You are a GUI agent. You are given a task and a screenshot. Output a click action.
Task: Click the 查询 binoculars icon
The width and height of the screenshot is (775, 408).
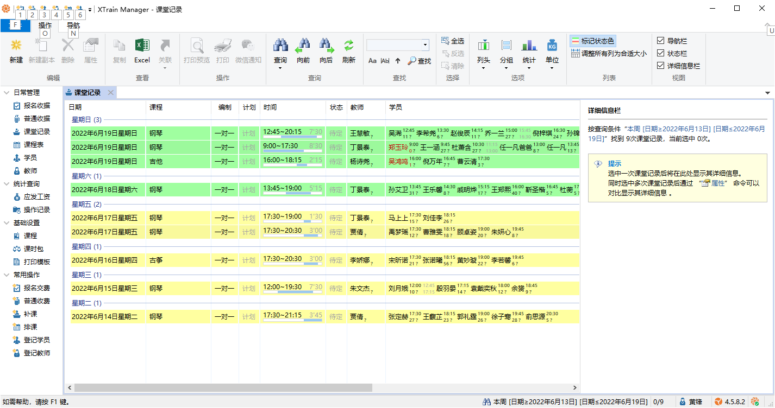[x=280, y=46]
